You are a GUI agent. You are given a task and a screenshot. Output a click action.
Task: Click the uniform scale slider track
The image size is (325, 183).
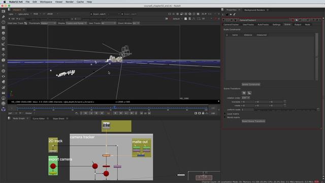285,110
